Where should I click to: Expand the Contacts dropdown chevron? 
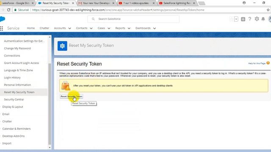(x=91, y=28)
